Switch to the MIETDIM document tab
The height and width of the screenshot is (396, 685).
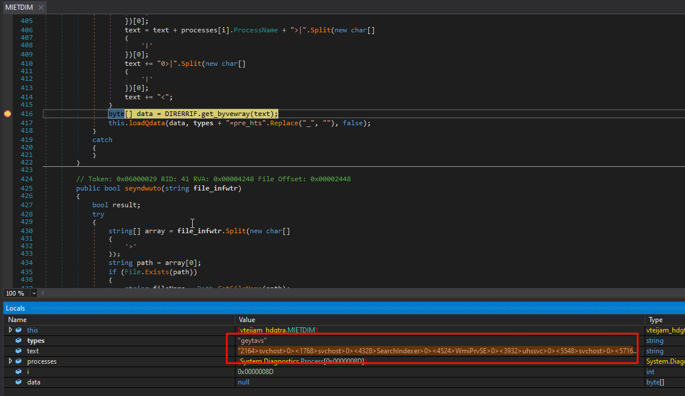coord(18,8)
